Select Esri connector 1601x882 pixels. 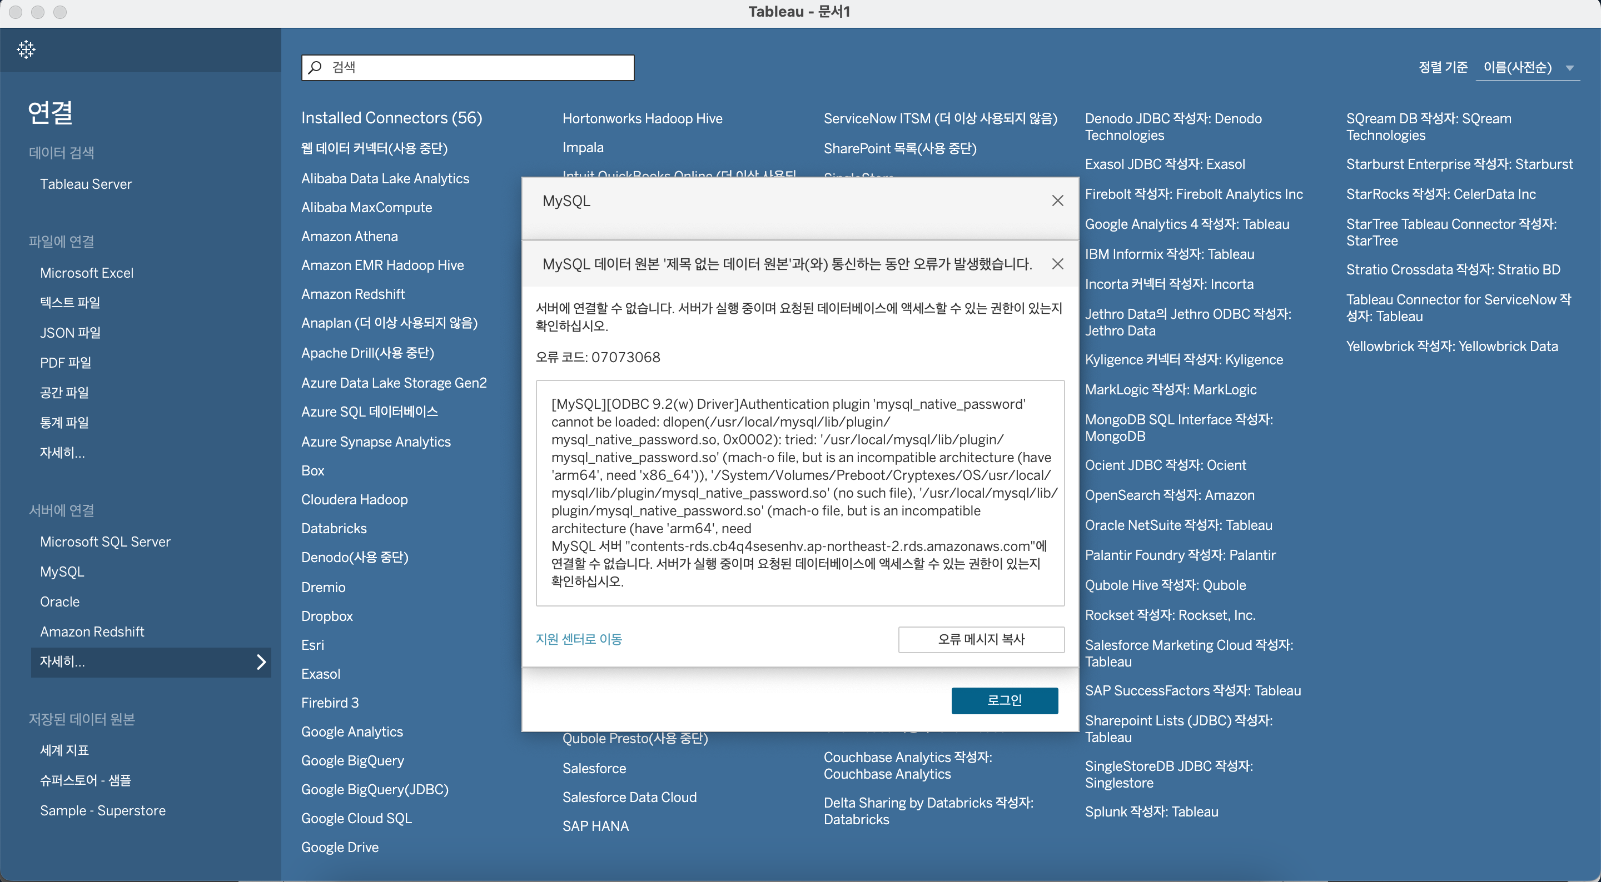pos(312,645)
